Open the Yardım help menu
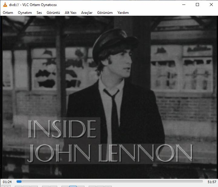Image resolution: width=218 pixels, height=187 pixels. (123, 13)
